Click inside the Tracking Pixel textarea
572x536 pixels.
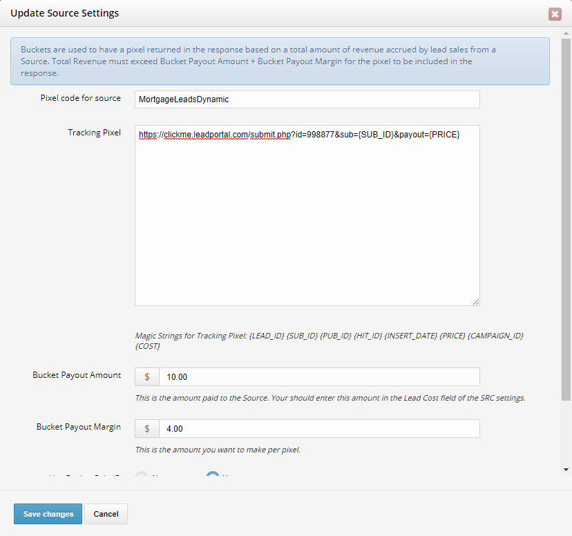click(307, 216)
